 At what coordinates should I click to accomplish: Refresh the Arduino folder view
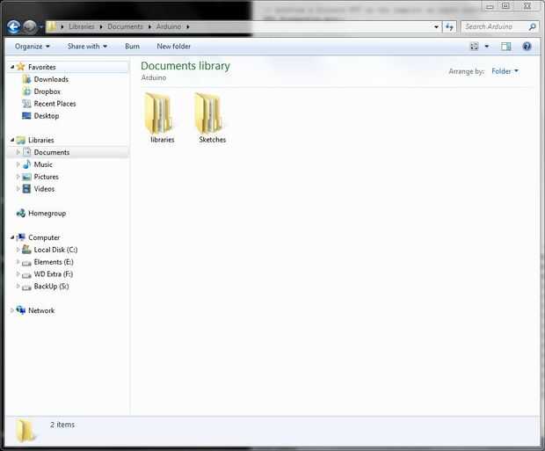click(x=449, y=26)
